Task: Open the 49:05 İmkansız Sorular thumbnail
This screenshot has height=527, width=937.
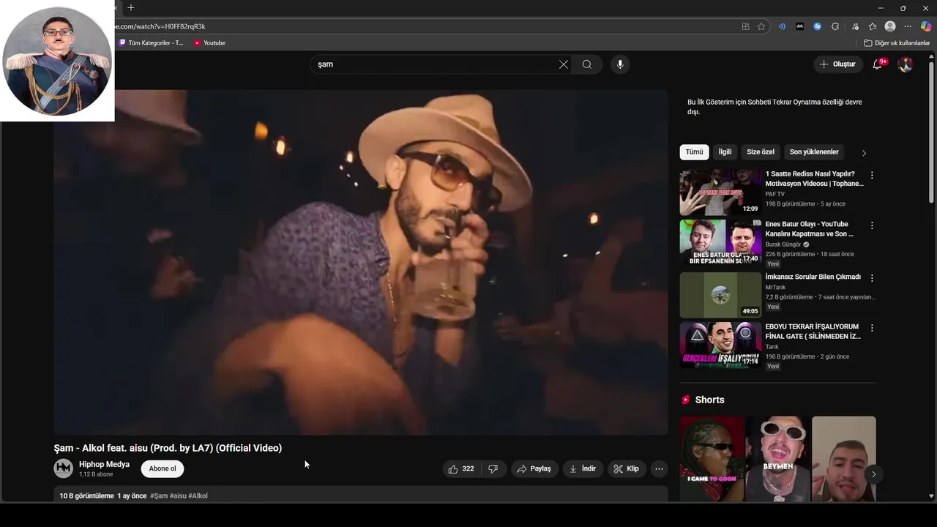Action: [720, 295]
